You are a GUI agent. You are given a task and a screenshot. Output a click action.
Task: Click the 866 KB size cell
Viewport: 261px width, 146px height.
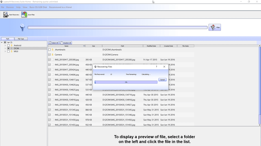(88, 110)
